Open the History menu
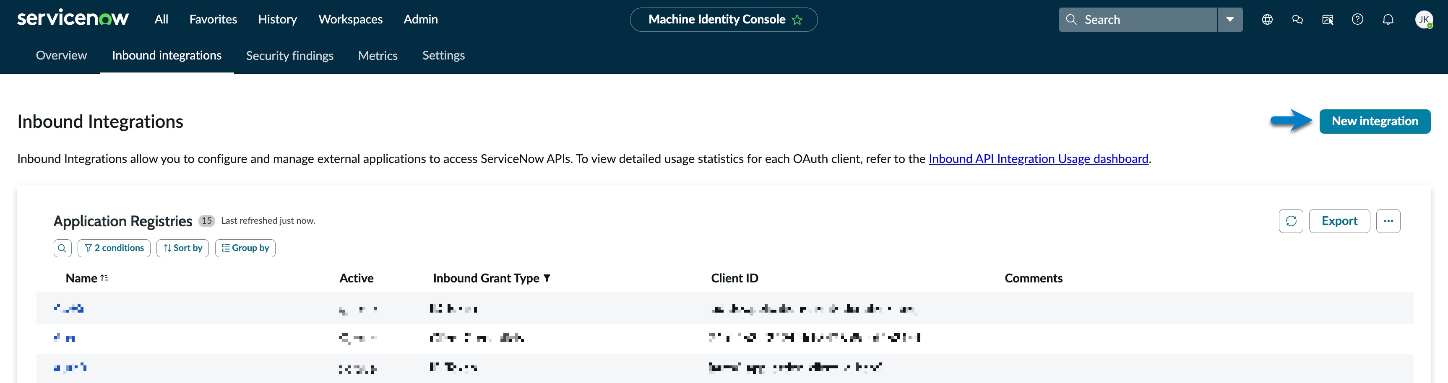1448x383 pixels. click(277, 19)
